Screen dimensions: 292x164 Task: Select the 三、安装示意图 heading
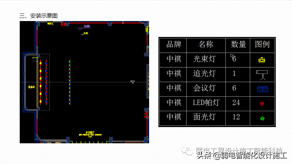click(38, 16)
